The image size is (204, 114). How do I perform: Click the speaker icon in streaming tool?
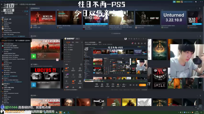pos(123,84)
